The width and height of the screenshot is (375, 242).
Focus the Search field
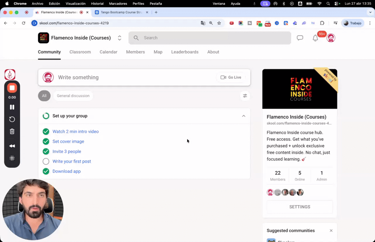(210, 38)
